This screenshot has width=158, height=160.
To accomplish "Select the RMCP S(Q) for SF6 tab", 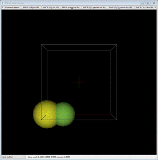I will 50,7.
